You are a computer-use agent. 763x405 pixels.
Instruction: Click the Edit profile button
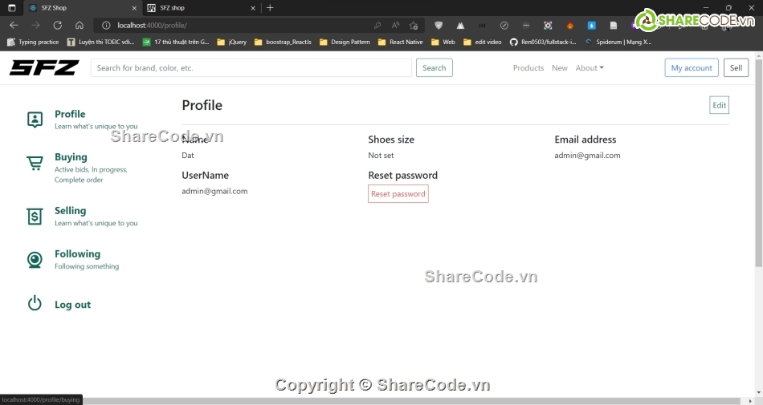719,105
